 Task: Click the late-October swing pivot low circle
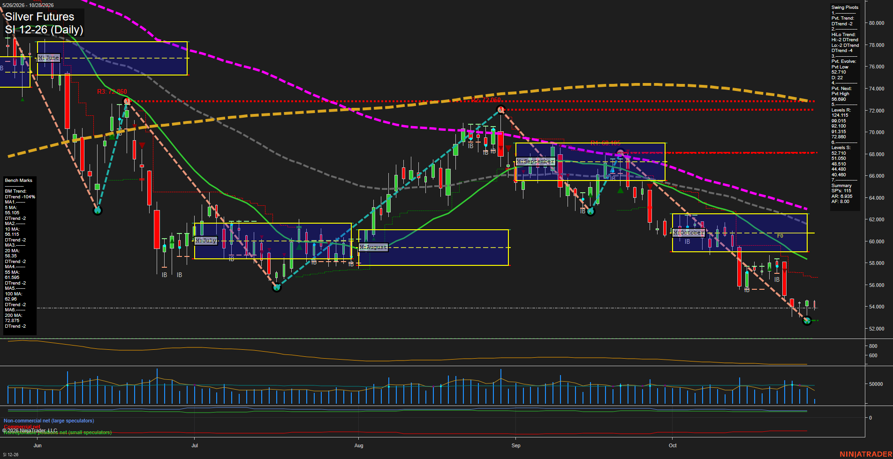pyautogui.click(x=807, y=321)
